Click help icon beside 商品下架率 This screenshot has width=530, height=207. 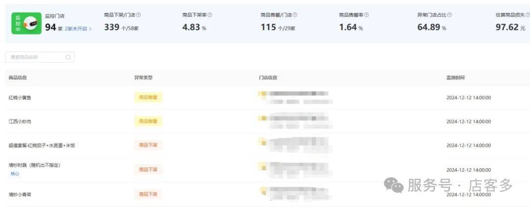[x=210, y=15]
